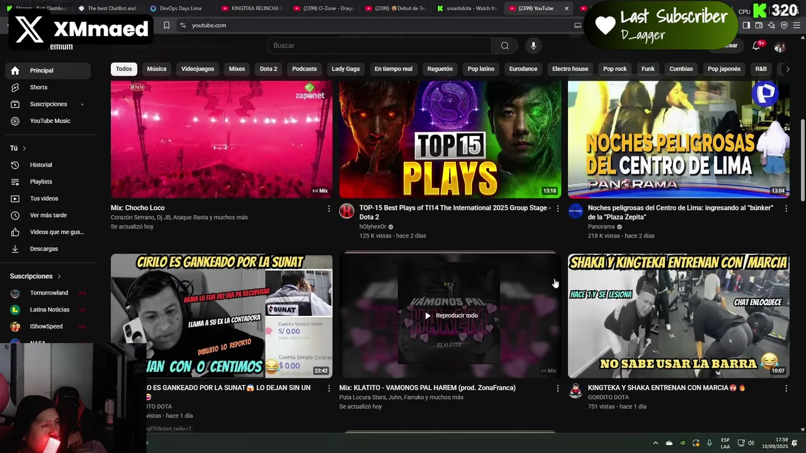Open Chocho Loco concert thumbnail
Image resolution: width=806 pixels, height=453 pixels.
coord(222,139)
